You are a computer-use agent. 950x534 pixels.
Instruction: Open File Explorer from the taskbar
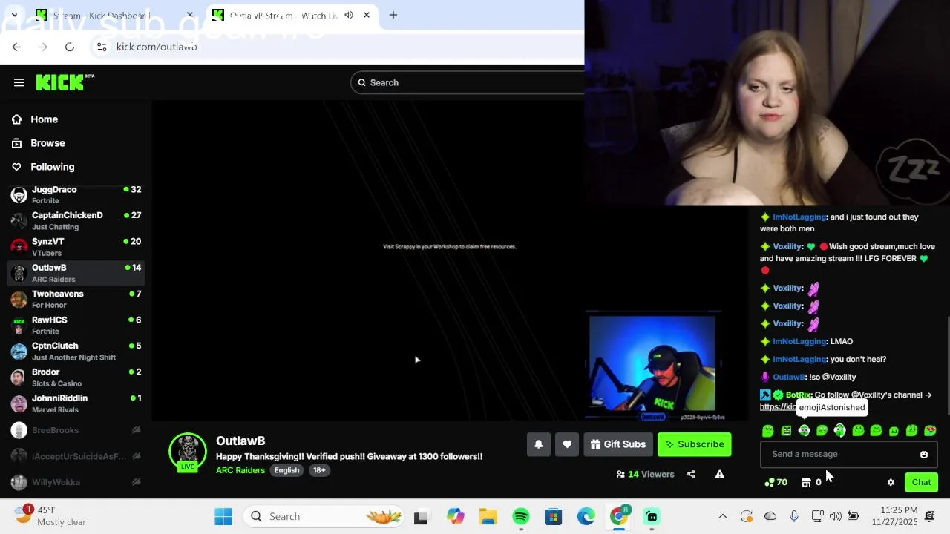pos(488,516)
